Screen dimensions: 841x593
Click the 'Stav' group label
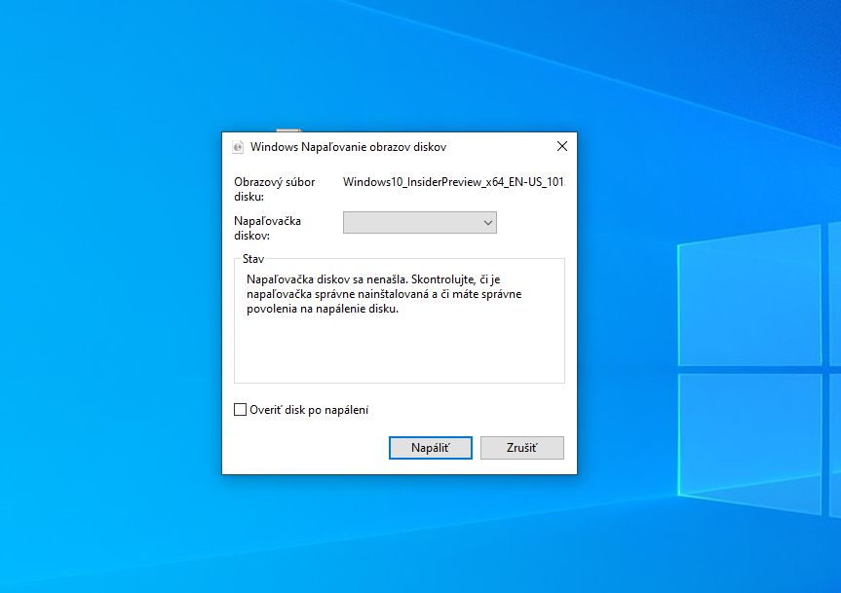click(253, 259)
